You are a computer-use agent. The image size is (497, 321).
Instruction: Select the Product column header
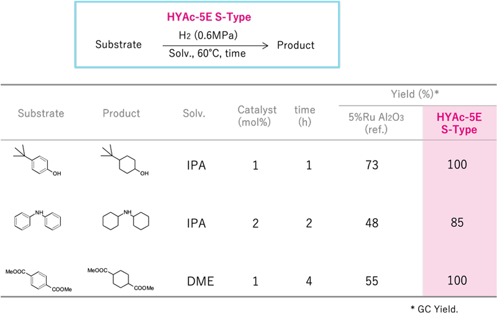(121, 113)
